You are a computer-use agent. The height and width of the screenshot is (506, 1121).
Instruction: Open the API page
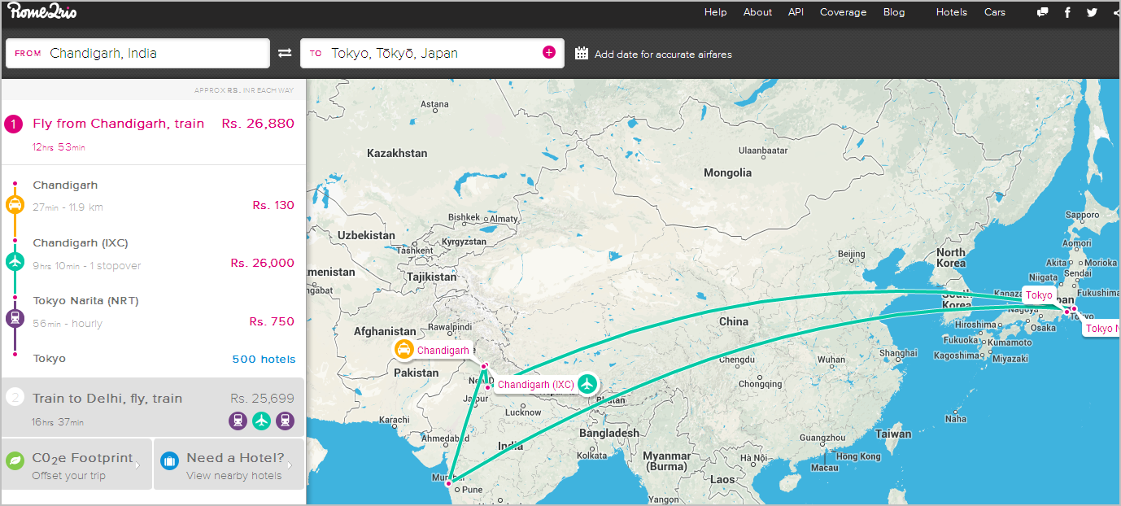click(796, 12)
